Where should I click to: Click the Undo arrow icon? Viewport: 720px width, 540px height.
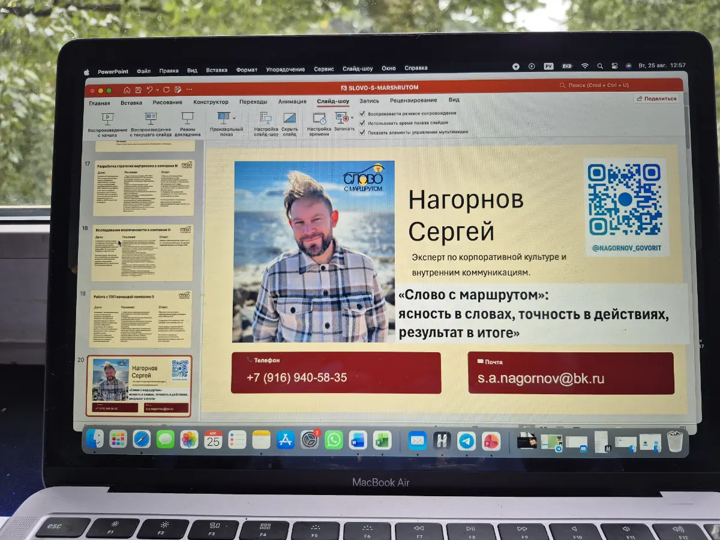[x=149, y=89]
